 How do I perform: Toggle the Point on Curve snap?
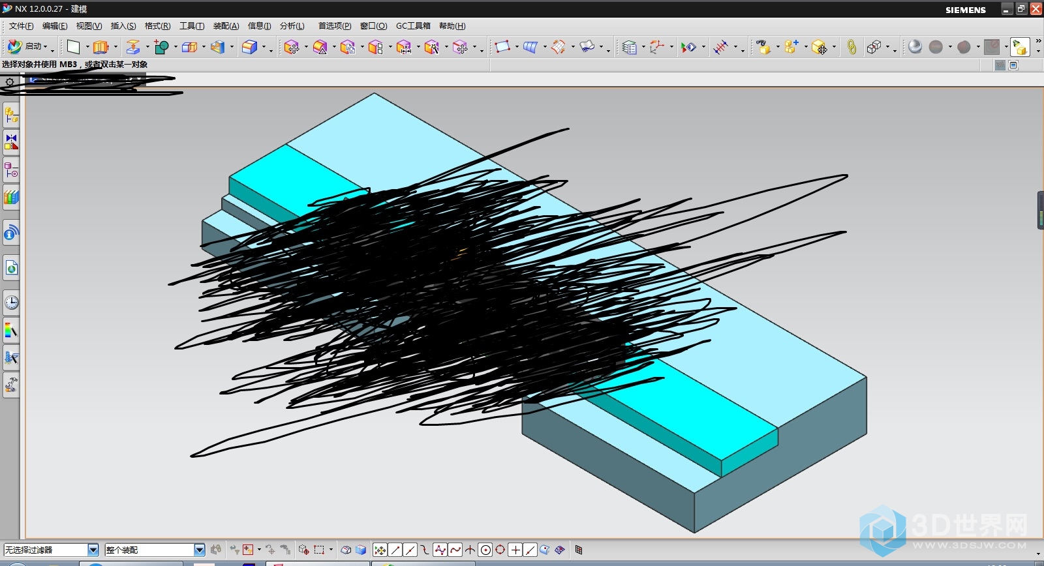(x=530, y=550)
